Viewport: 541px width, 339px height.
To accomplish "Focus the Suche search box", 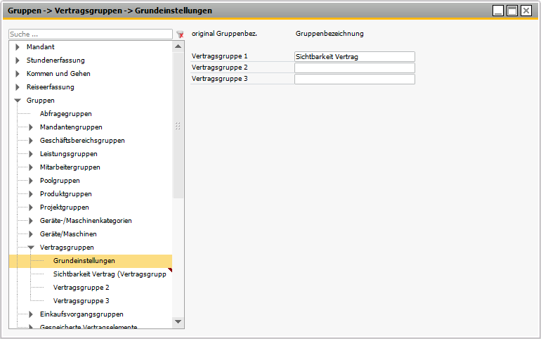I will (90, 34).
